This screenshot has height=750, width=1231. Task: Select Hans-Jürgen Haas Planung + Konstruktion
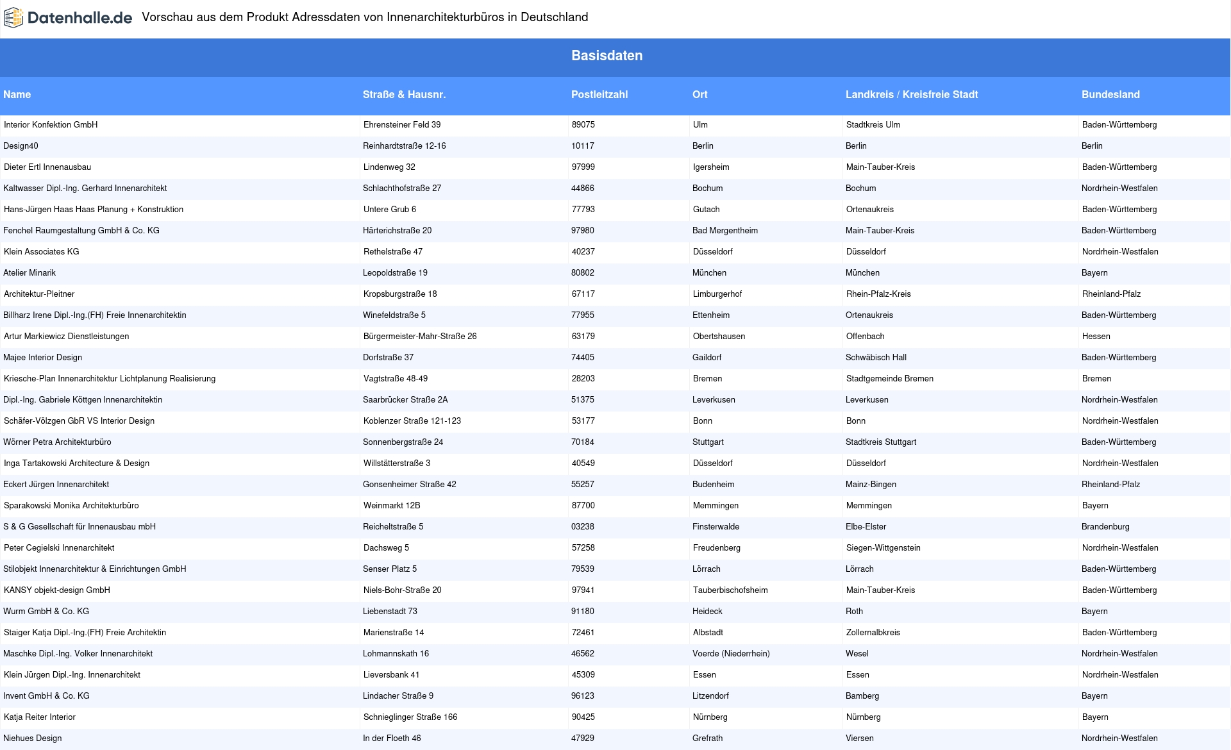94,210
